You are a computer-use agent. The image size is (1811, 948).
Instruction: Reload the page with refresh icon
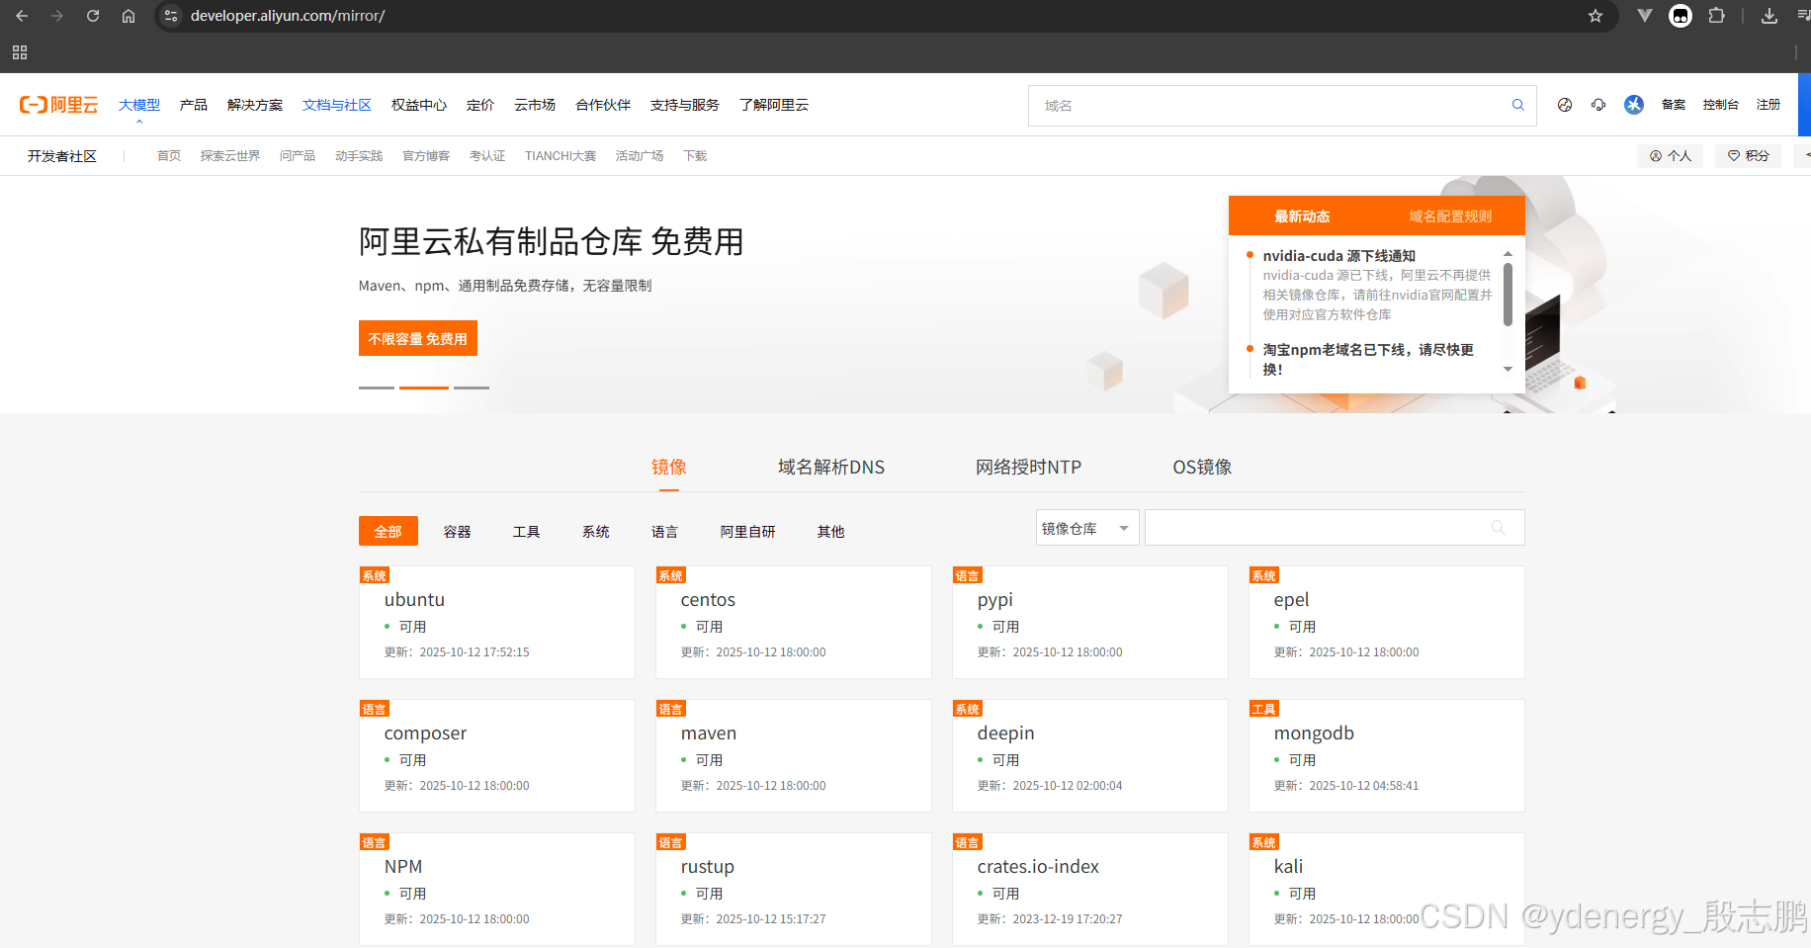coord(93,16)
